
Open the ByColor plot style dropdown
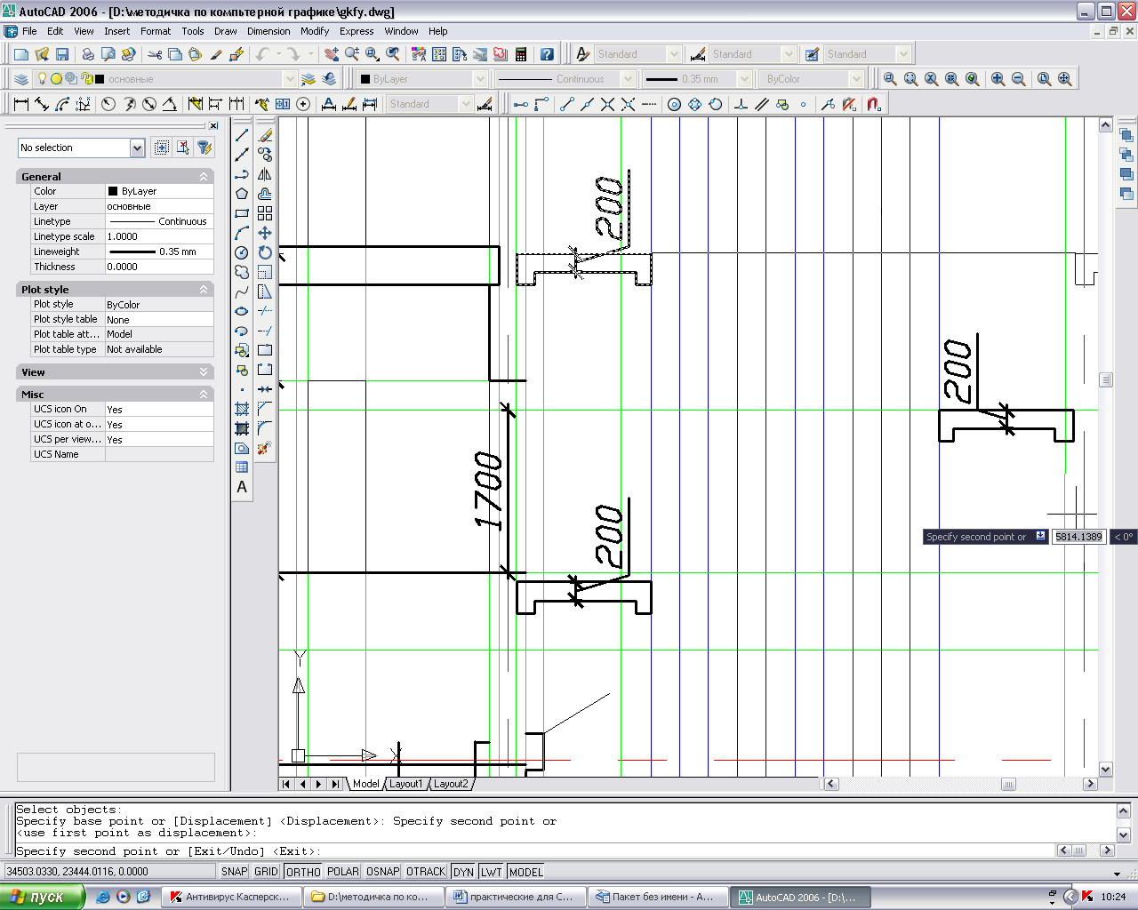point(856,79)
